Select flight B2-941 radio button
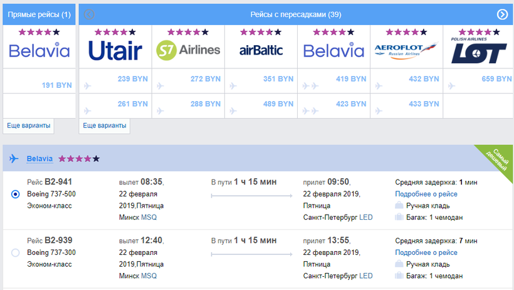Viewport: 514px width, 290px height. [x=16, y=195]
